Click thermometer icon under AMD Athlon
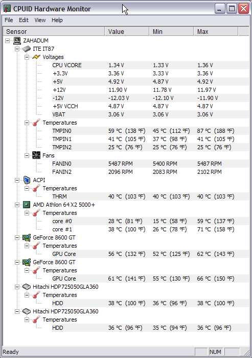The width and height of the screenshot is (252, 358). click(x=36, y=213)
